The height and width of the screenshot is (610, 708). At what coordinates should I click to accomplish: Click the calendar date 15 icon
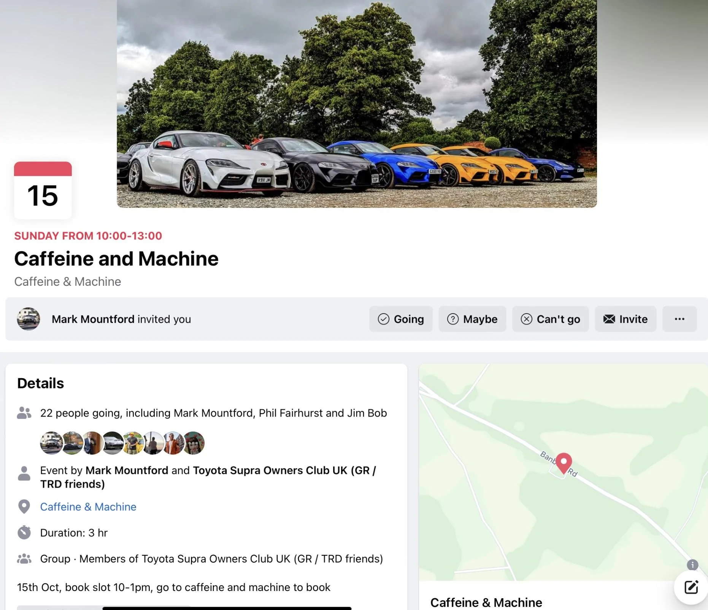point(43,190)
